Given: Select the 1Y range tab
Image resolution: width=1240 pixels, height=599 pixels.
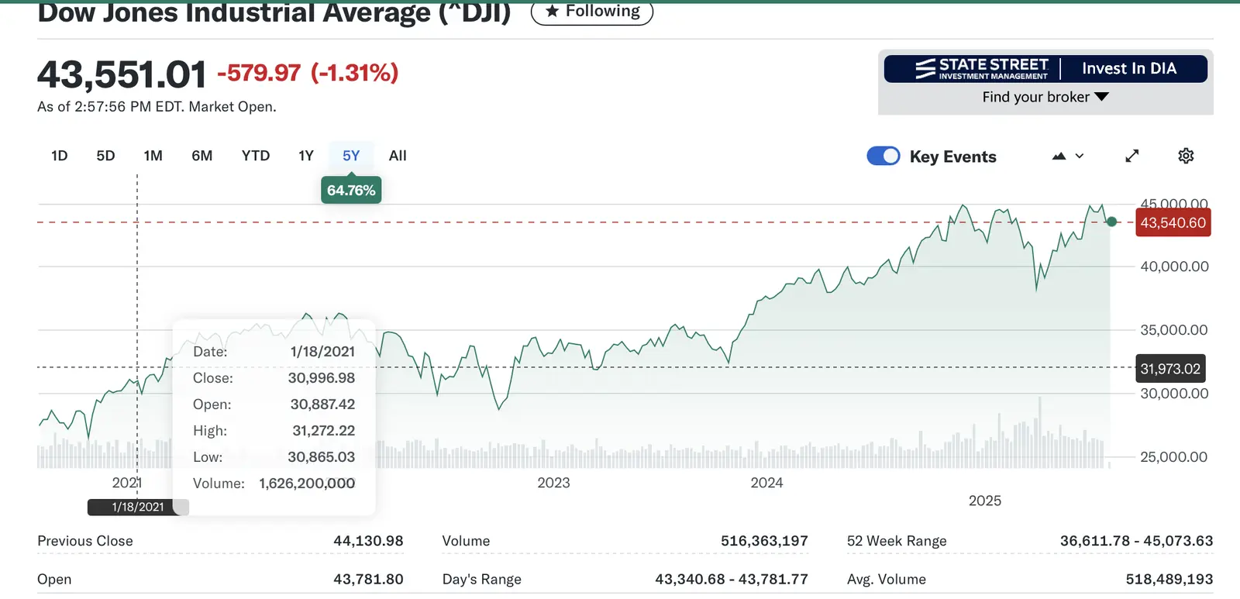Looking at the screenshot, I should (x=306, y=156).
